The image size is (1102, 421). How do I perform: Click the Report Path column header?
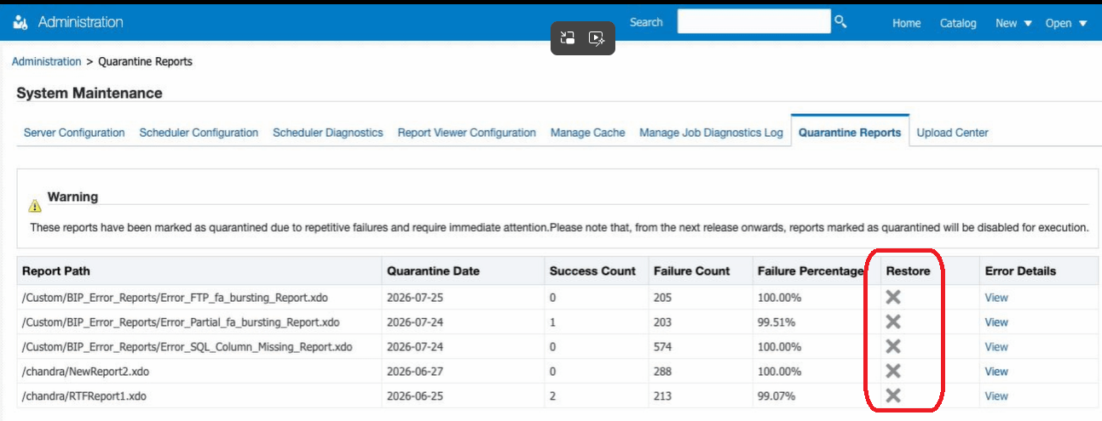coord(56,271)
